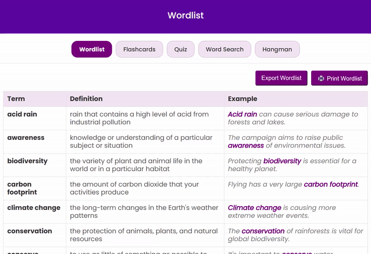Click the 'biodiversity' term in the table

click(27, 161)
